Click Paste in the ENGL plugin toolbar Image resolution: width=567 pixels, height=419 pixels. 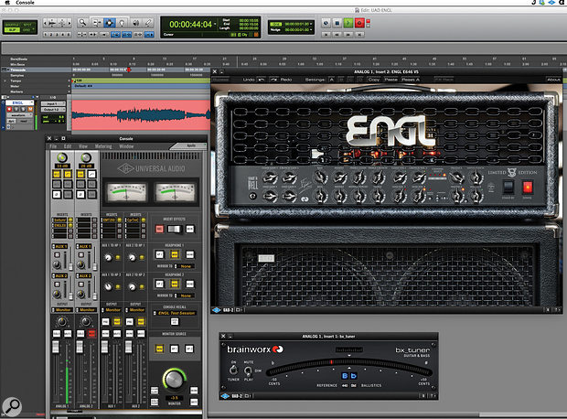point(390,80)
